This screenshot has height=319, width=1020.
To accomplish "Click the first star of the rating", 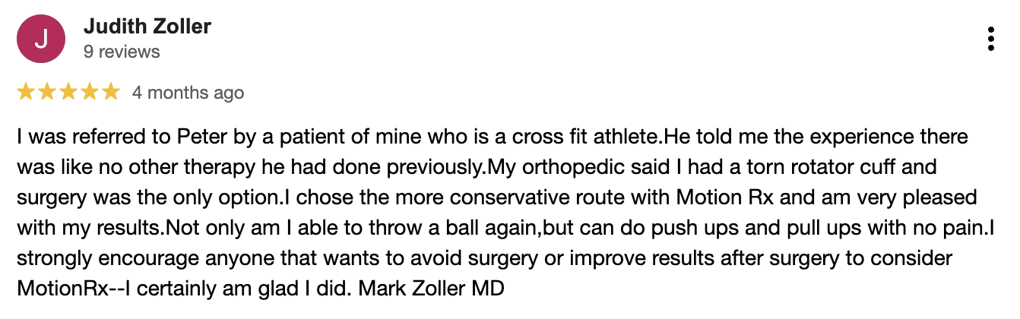I will (26, 93).
